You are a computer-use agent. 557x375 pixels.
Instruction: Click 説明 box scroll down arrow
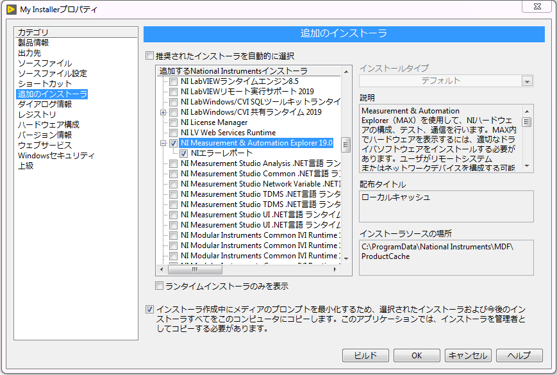[x=527, y=166]
